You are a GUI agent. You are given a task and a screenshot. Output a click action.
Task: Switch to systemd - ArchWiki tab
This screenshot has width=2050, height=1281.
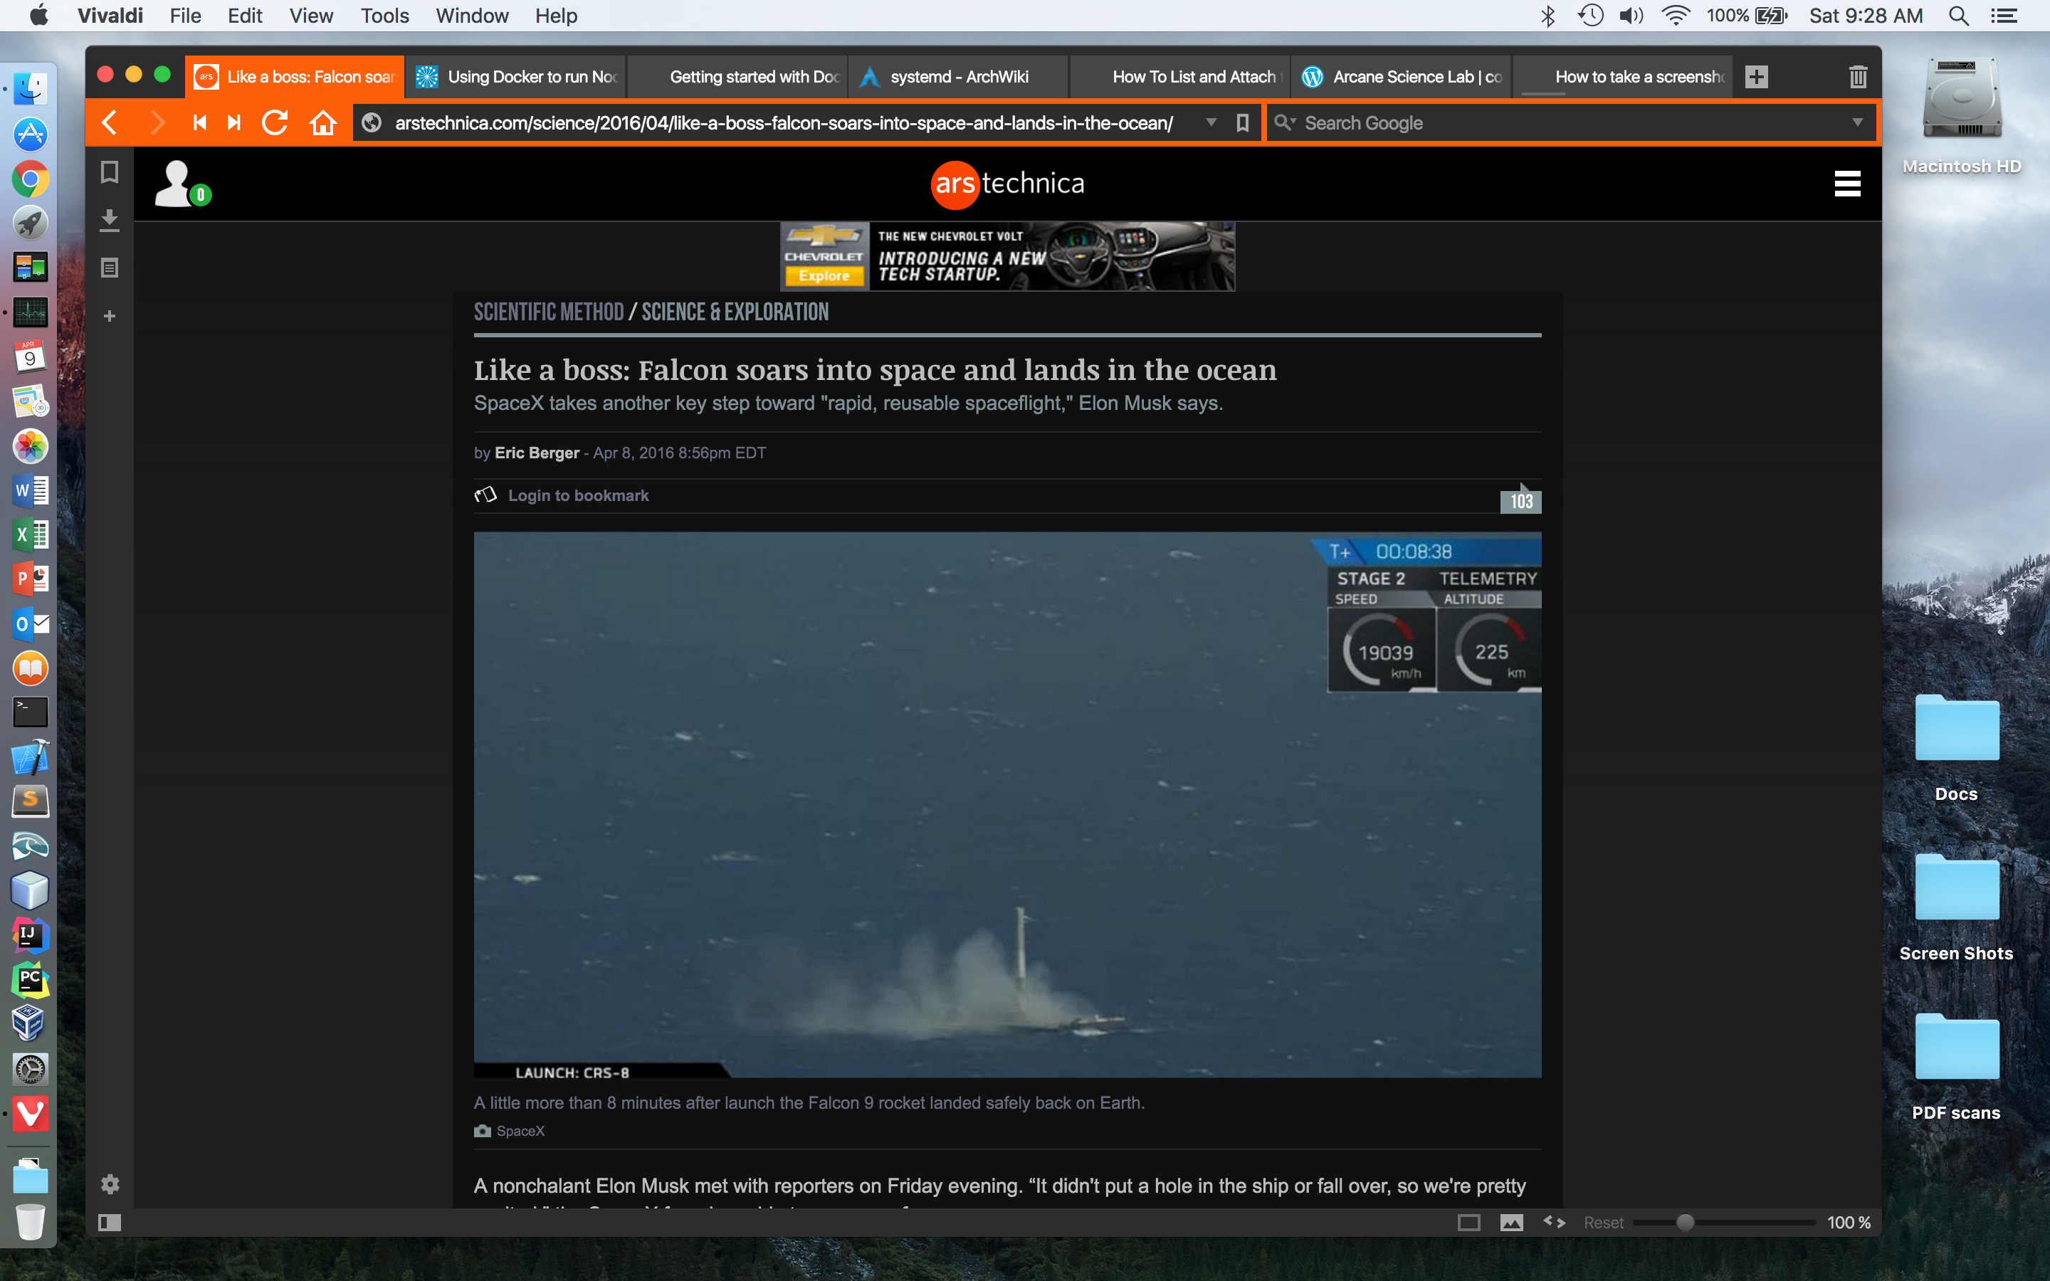click(959, 76)
